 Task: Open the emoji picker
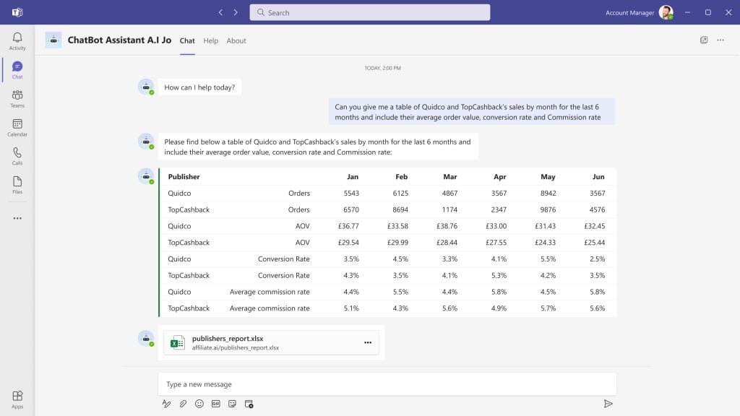pyautogui.click(x=199, y=404)
